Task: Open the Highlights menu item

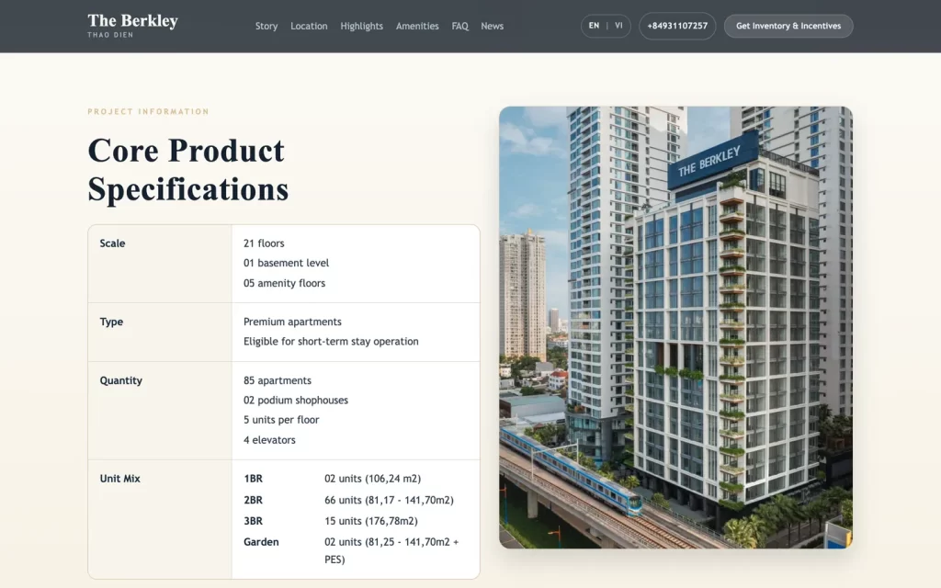Action: (361, 26)
